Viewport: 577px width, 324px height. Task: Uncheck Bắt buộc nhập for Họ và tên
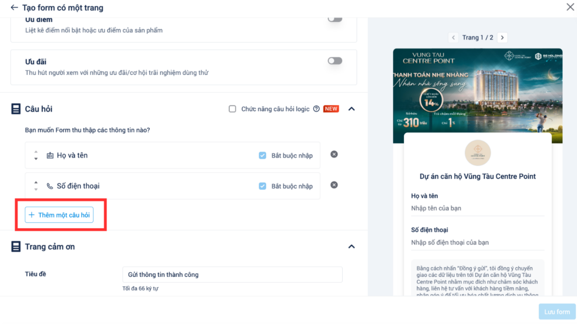pos(263,155)
